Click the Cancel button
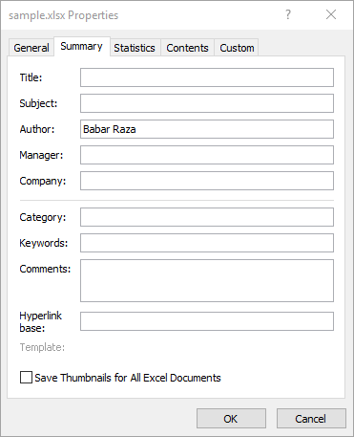The width and height of the screenshot is (354, 437). click(x=311, y=419)
